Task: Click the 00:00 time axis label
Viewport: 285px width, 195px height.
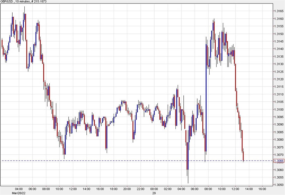Action: click(154, 189)
